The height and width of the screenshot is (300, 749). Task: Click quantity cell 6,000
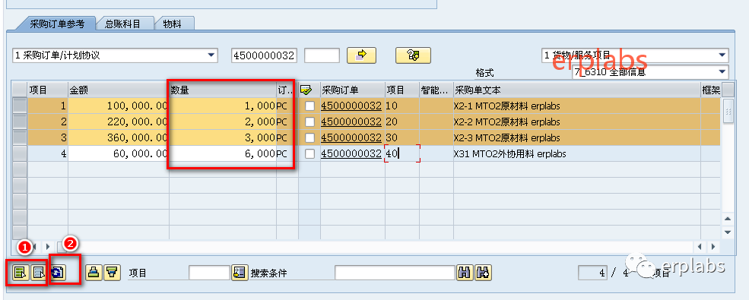pyautogui.click(x=223, y=154)
